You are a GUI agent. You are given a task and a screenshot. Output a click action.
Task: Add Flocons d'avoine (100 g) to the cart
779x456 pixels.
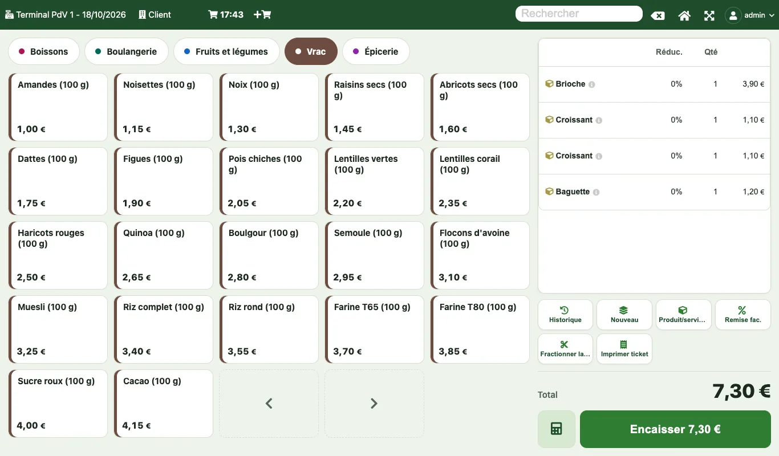(x=480, y=255)
